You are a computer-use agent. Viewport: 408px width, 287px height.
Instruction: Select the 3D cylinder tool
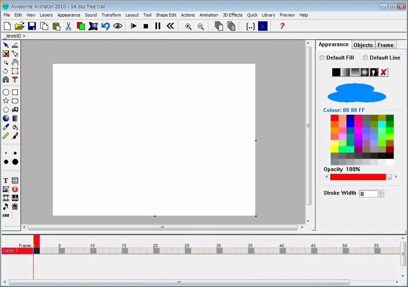[15, 118]
